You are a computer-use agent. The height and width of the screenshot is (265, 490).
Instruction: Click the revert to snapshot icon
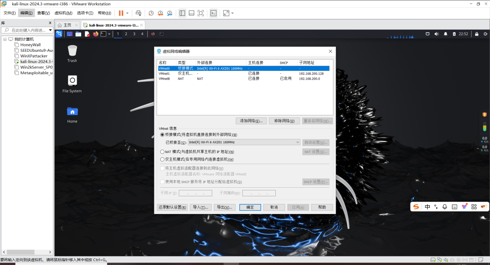click(x=160, y=13)
